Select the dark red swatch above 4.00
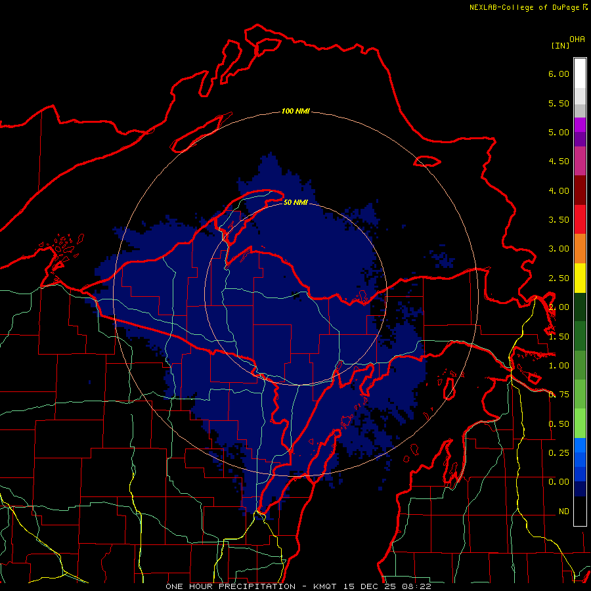 tap(580, 190)
